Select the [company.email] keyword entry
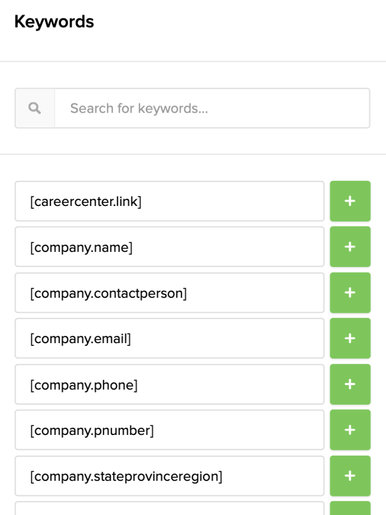The image size is (386, 515). pos(168,338)
